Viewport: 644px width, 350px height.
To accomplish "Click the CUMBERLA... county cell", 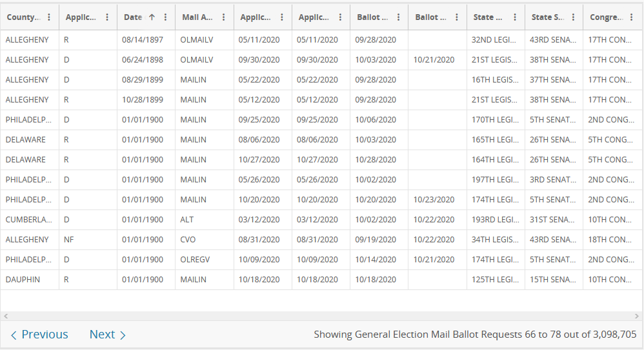I will 30,220.
